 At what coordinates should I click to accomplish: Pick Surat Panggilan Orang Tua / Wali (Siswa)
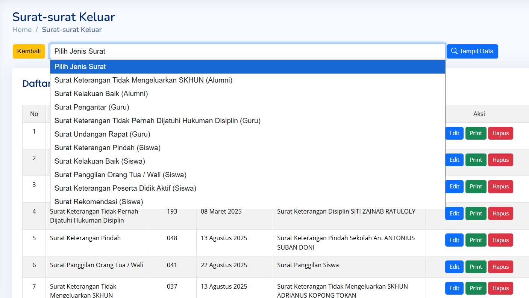click(120, 175)
